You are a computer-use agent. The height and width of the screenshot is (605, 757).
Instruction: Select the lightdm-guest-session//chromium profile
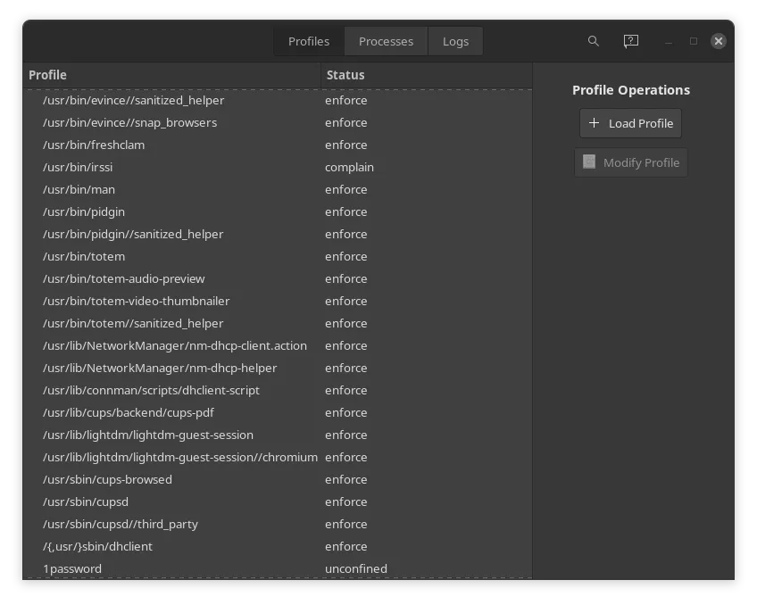tap(179, 457)
